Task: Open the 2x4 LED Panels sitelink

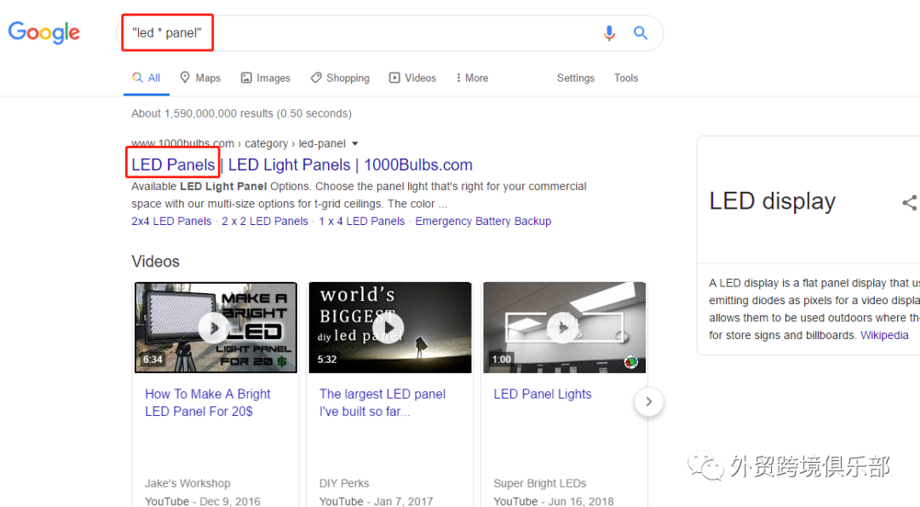Action: click(171, 222)
